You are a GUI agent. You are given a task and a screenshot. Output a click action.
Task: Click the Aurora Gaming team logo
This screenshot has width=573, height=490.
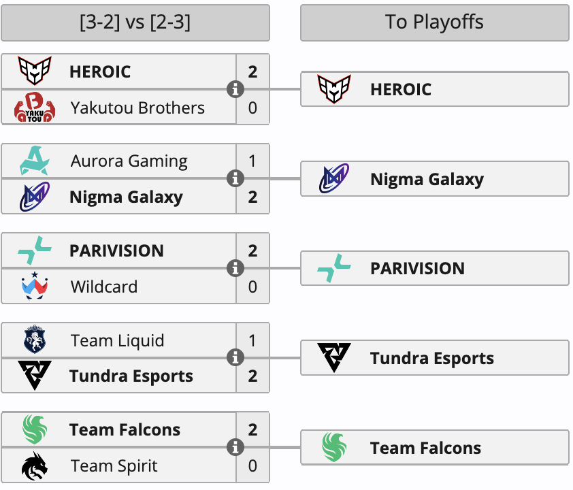(35, 161)
